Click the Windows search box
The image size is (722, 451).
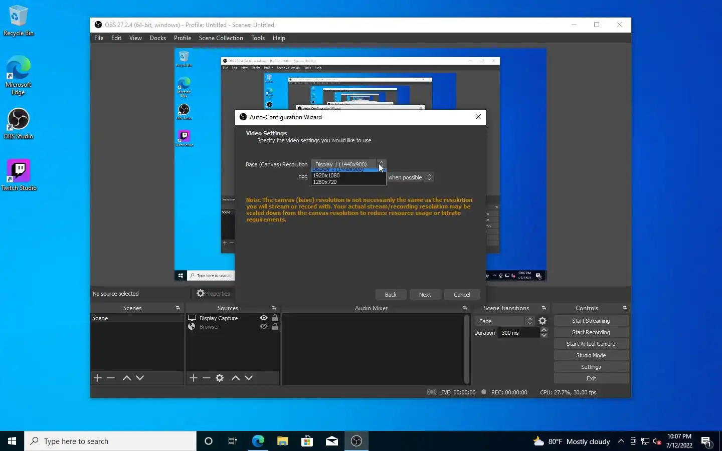coord(110,441)
